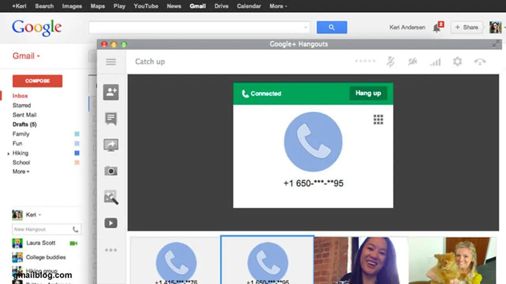Open Drafts (5) folder
506x284 pixels.
click(x=25, y=124)
